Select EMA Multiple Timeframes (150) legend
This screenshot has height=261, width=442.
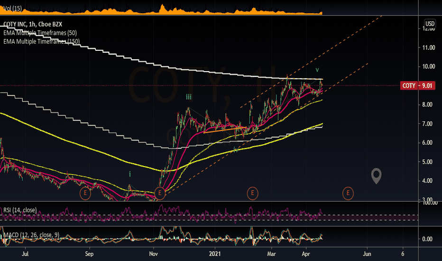pyautogui.click(x=41, y=41)
